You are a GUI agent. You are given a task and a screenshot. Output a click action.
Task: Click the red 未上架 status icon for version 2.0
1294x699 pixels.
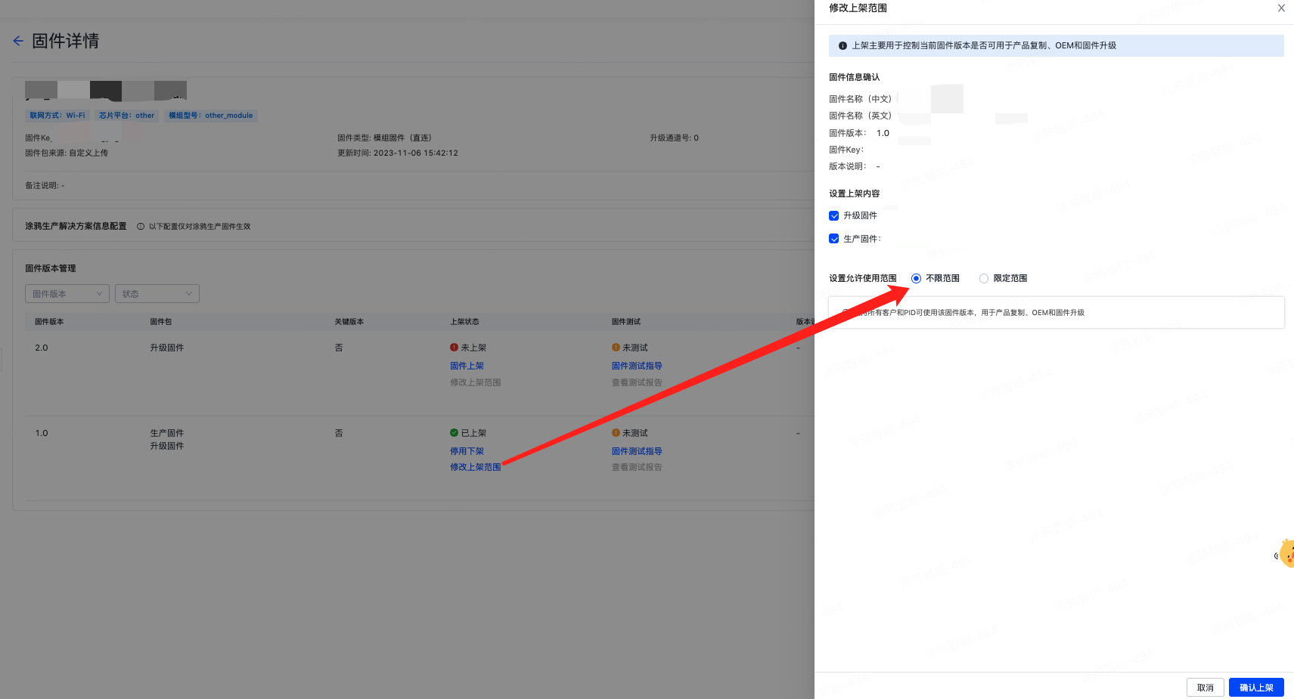[x=454, y=348]
